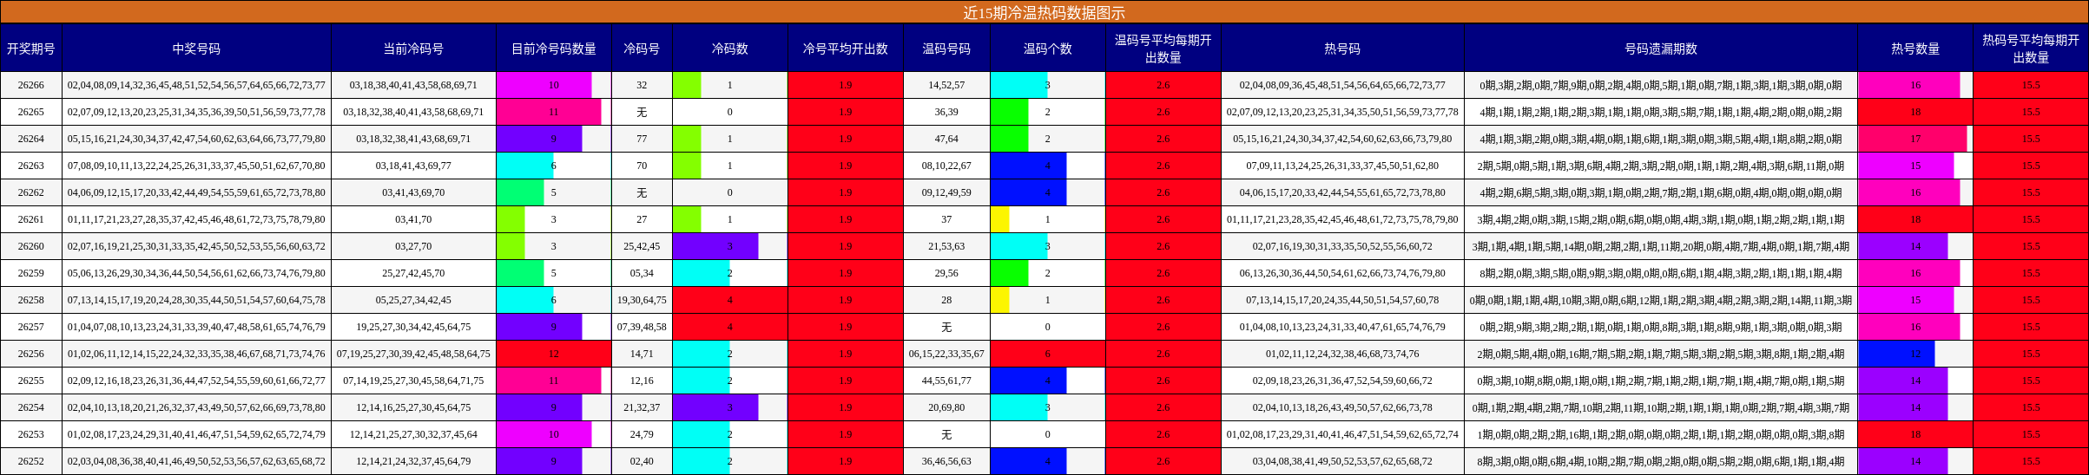Click draw period 26253 cell
The image size is (2089, 475).
(31, 434)
